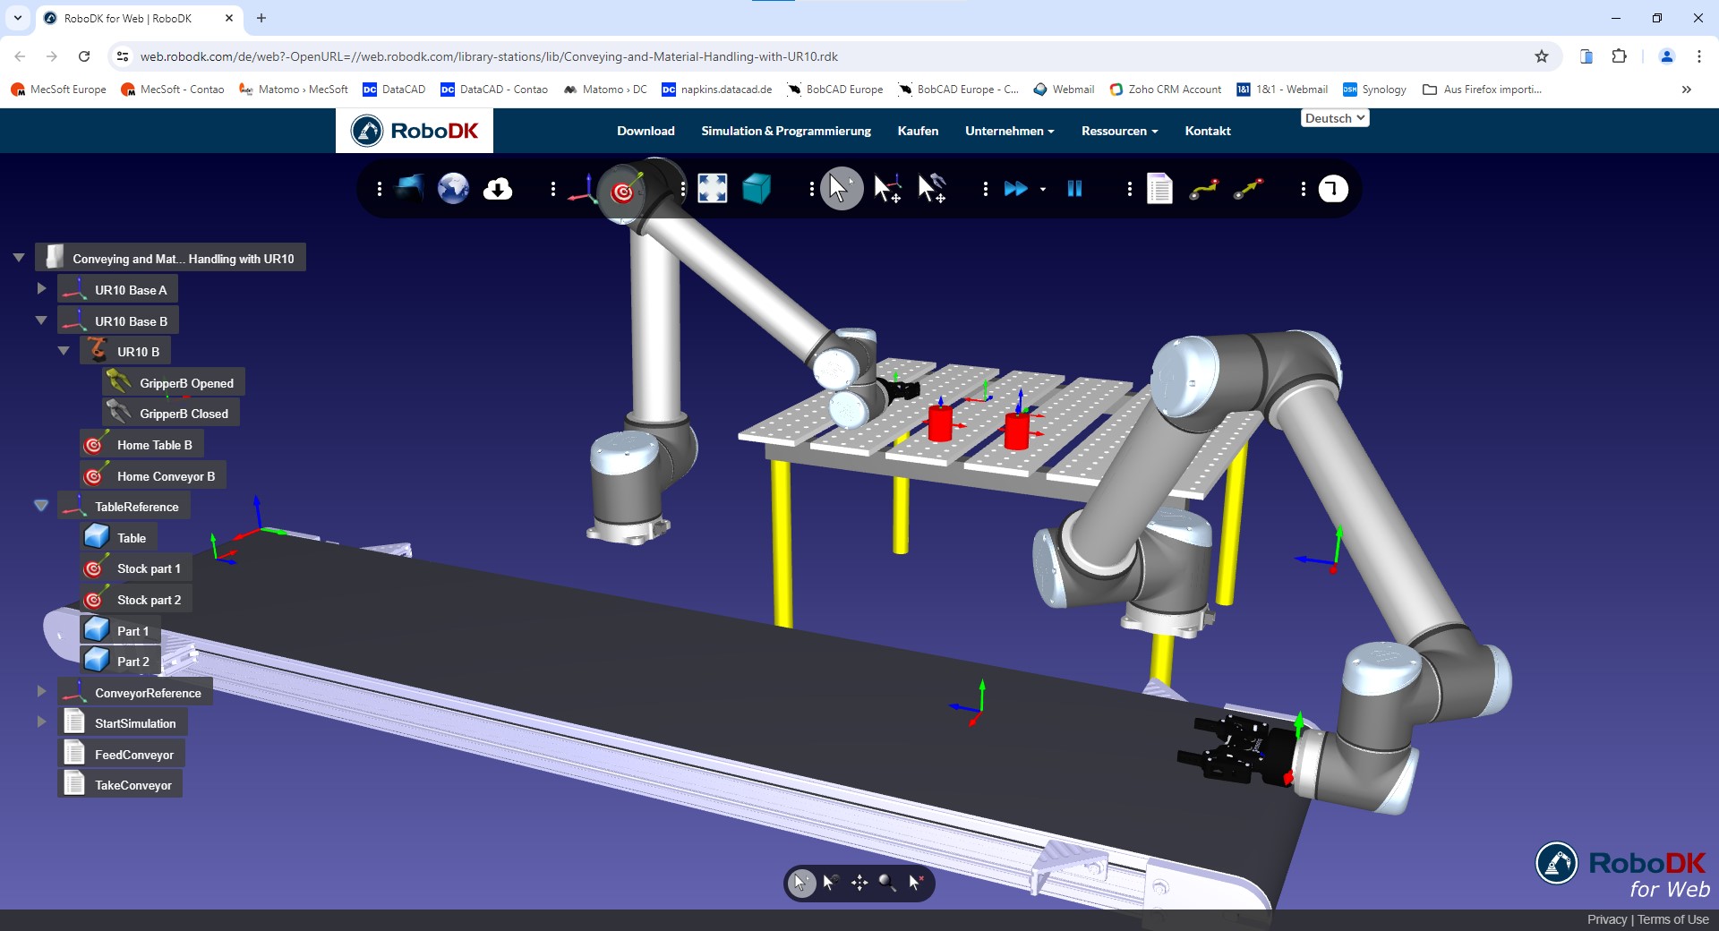Download the current station via the cloud icon
Screen dimensions: 1719x931
pos(498,188)
